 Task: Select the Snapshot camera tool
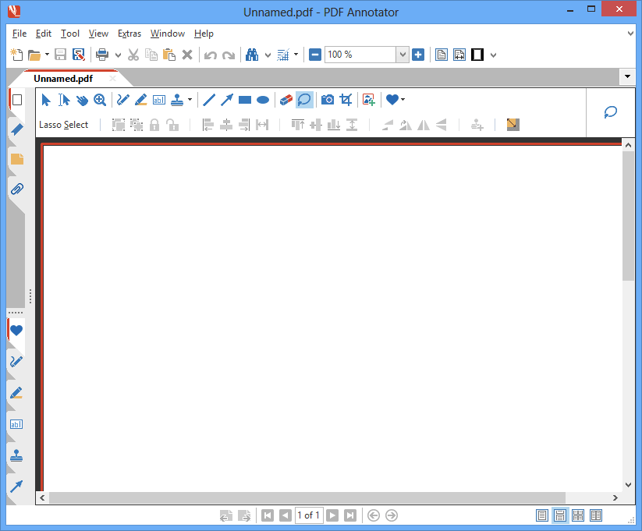(x=327, y=100)
